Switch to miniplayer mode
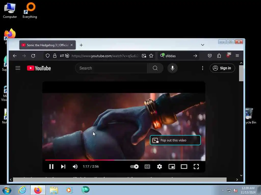 tap(172, 167)
